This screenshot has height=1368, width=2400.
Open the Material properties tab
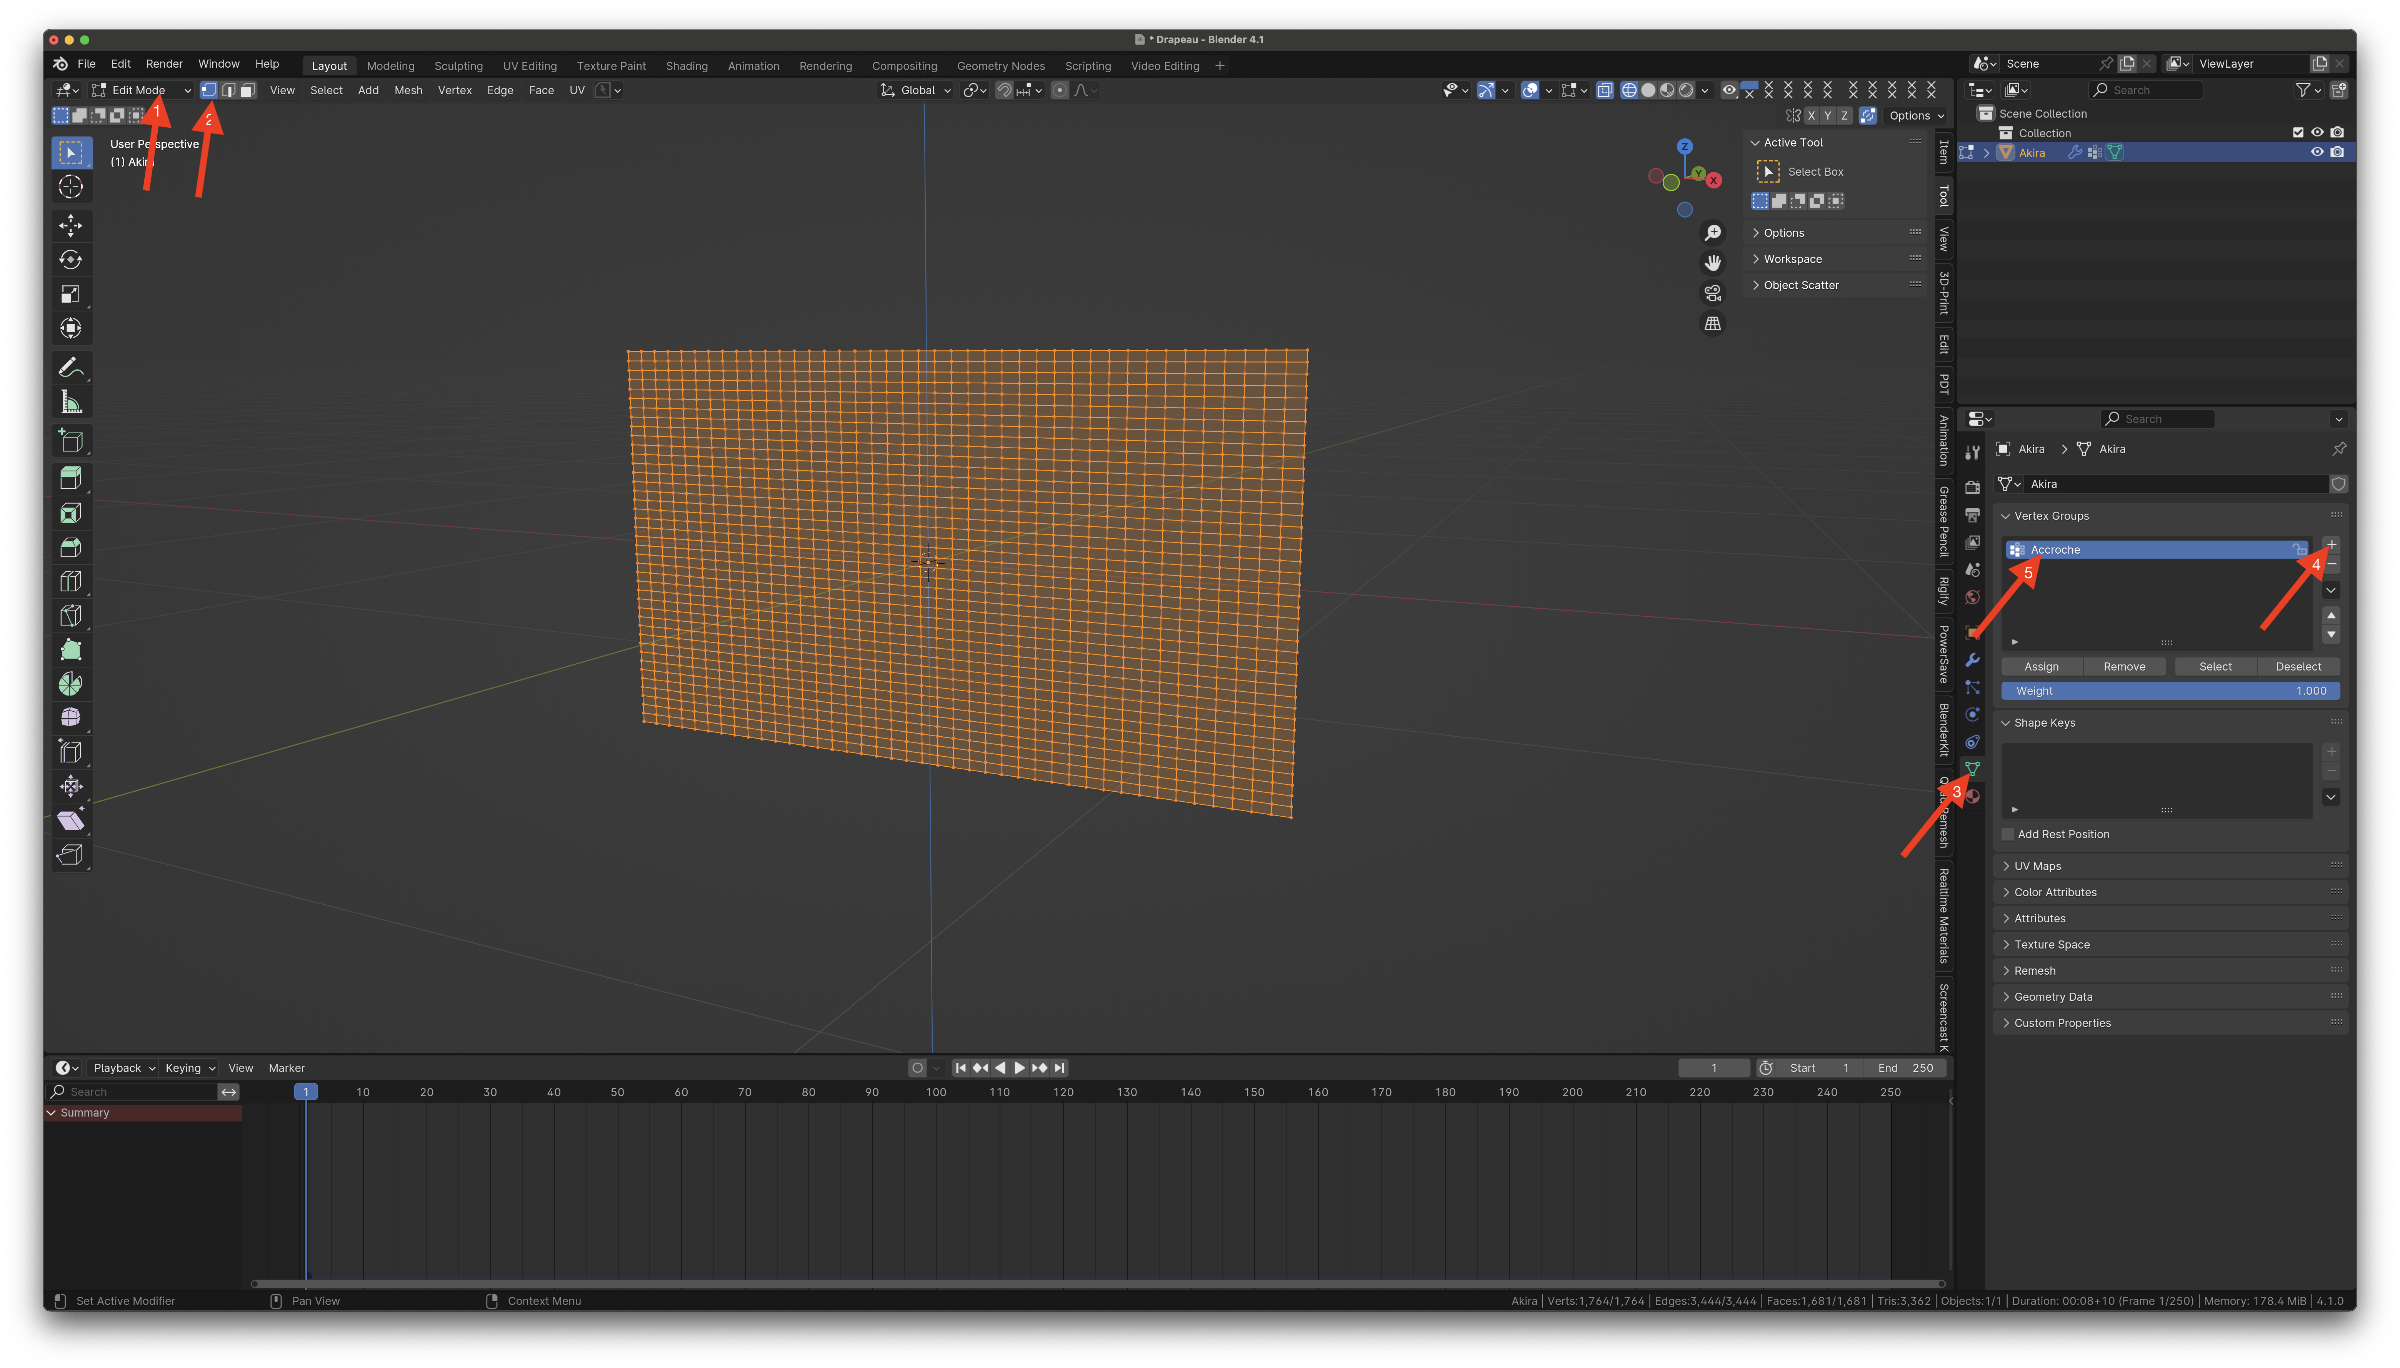(1972, 797)
